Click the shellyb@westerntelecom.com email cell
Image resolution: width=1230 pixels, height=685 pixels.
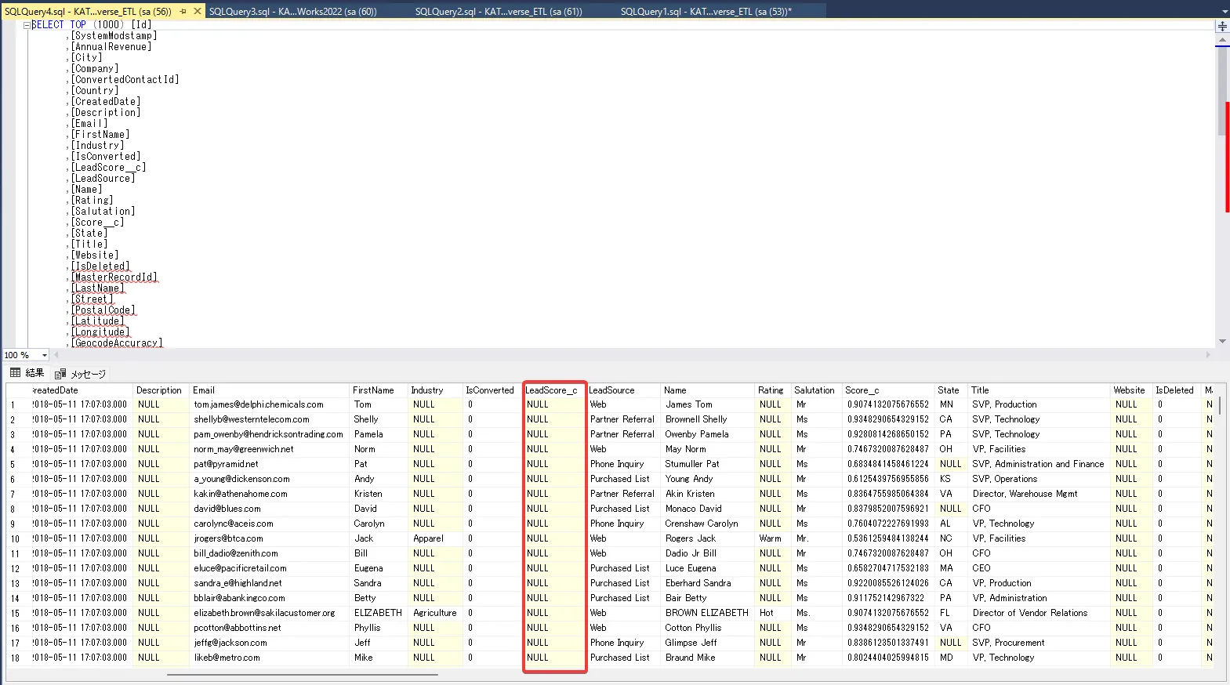click(270, 420)
